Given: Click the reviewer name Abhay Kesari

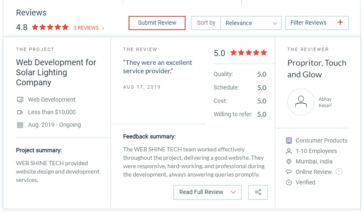Looking at the screenshot, I should coord(325,102).
